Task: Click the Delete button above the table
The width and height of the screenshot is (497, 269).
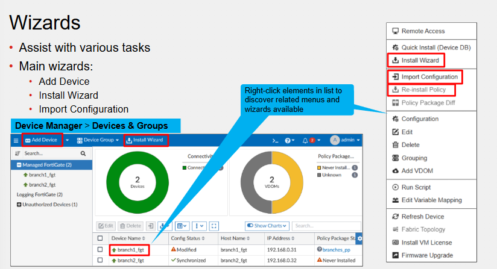Action: tap(131, 226)
